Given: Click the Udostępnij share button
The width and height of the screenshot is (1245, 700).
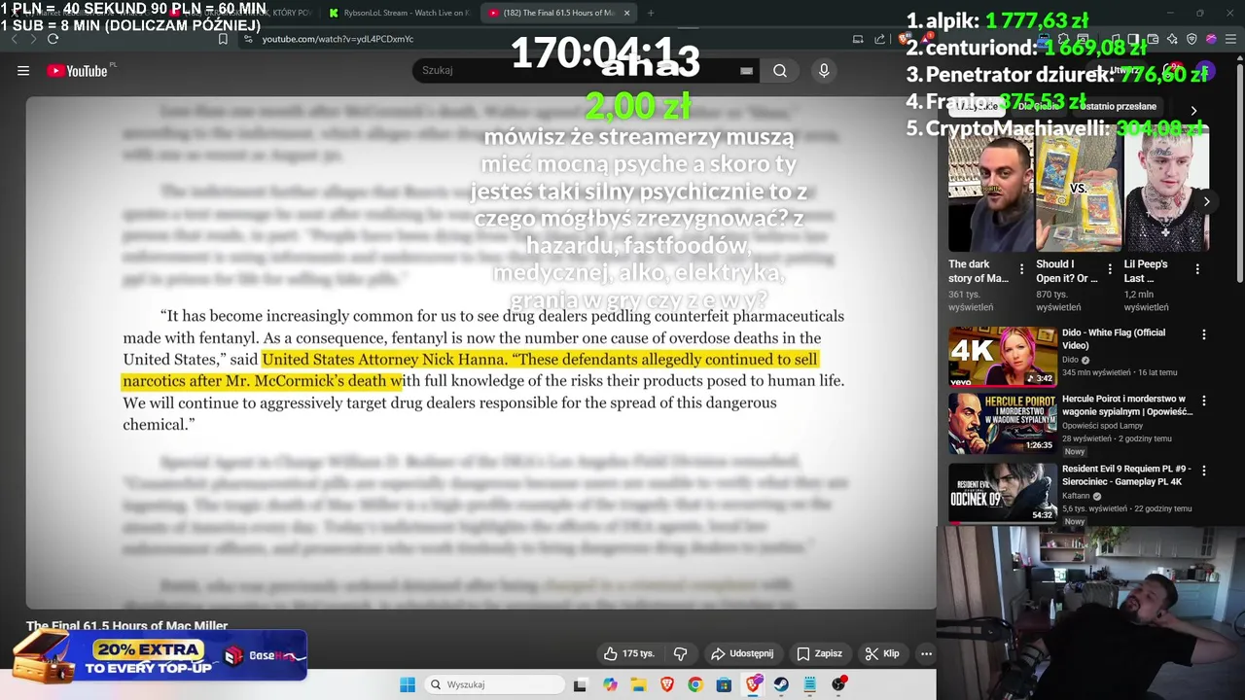Looking at the screenshot, I should pos(742,653).
